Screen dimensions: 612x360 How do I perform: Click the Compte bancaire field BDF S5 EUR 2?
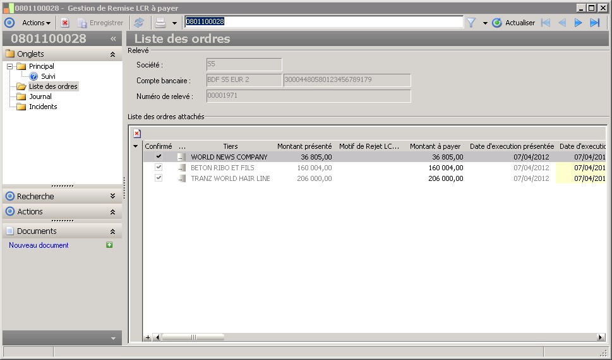coord(244,80)
